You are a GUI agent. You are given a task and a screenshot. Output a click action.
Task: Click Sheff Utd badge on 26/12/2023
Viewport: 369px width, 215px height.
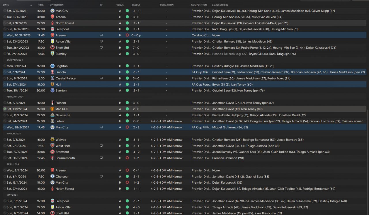point(52,48)
